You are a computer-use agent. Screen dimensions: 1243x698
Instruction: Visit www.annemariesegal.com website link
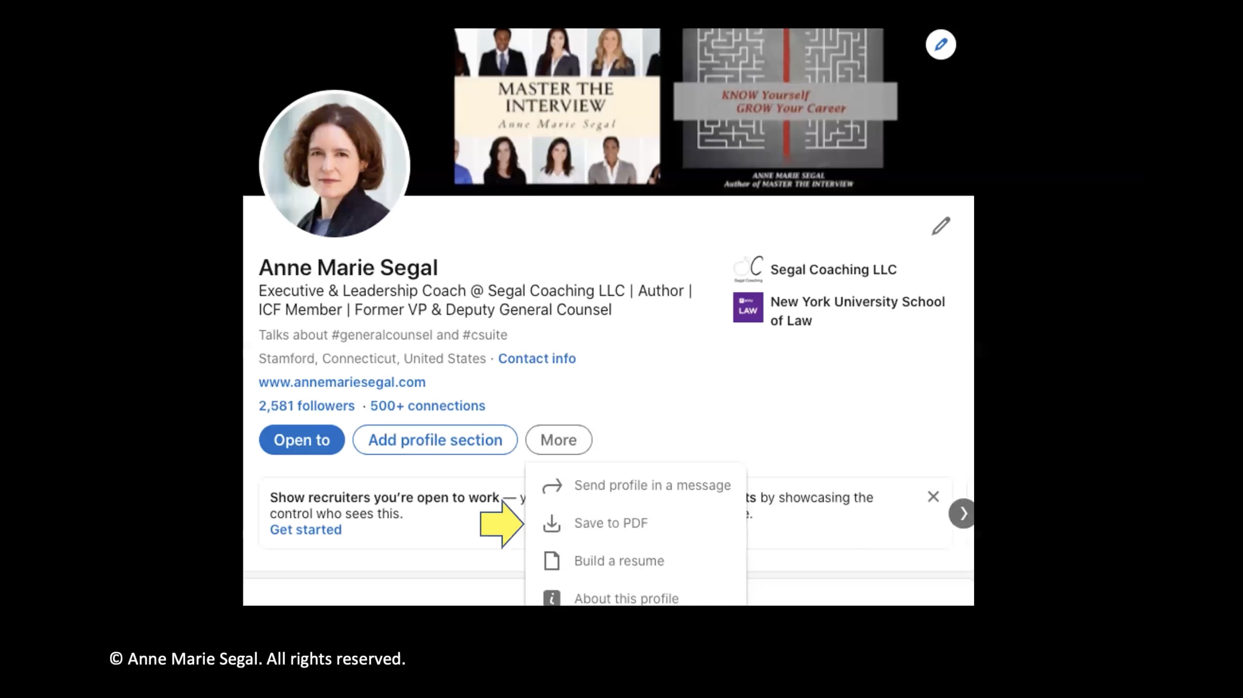(342, 382)
